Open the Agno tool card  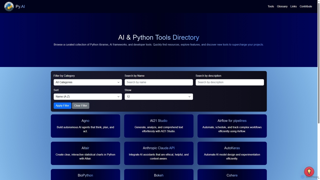(85, 126)
